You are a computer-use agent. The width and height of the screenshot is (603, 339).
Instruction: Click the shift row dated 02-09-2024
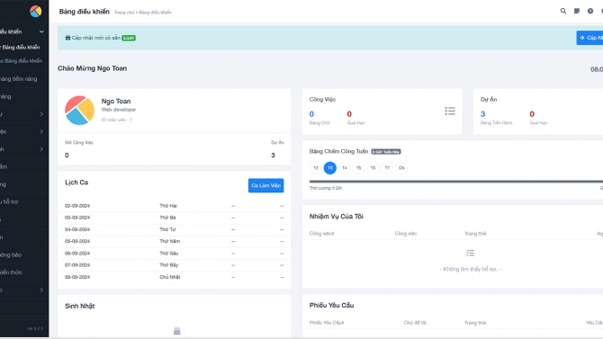tap(175, 206)
